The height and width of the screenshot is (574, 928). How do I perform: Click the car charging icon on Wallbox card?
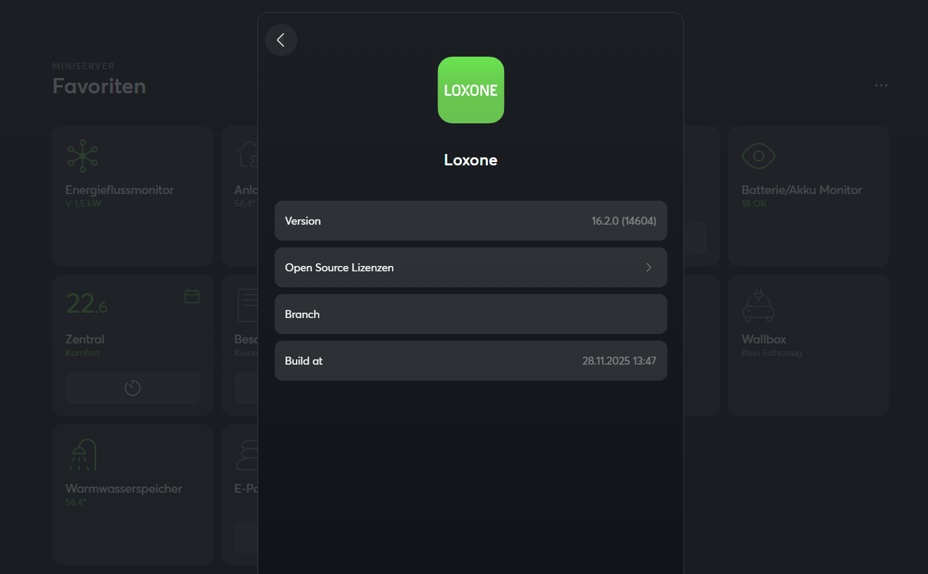759,305
